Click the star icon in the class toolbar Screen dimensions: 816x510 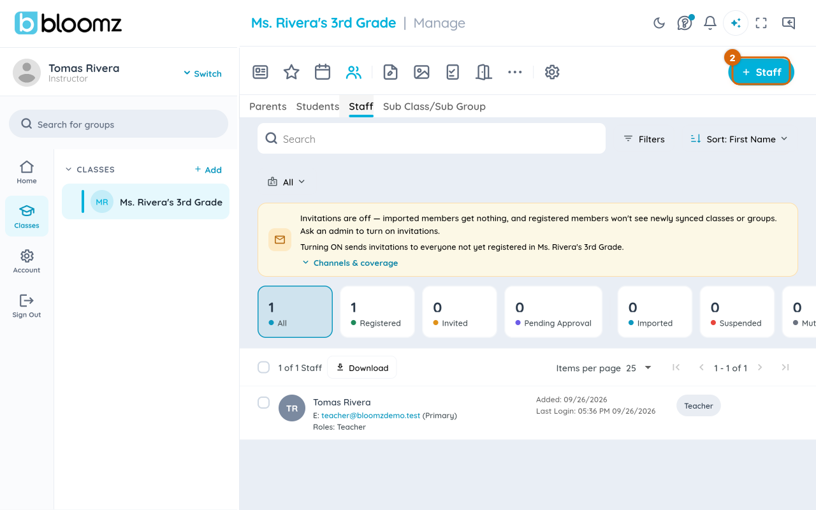coord(291,72)
